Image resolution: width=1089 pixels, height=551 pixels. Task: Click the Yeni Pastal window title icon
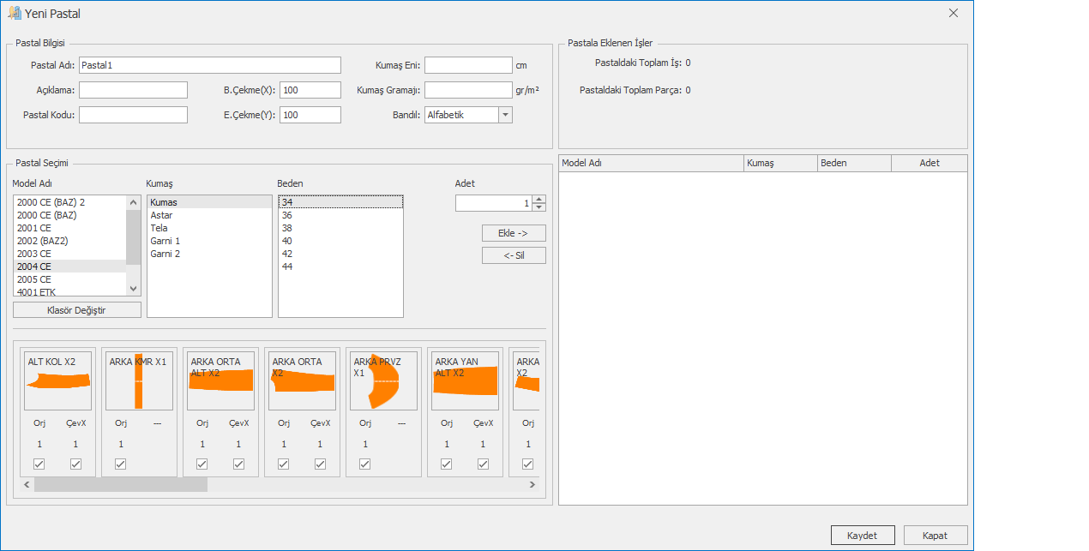point(14,14)
